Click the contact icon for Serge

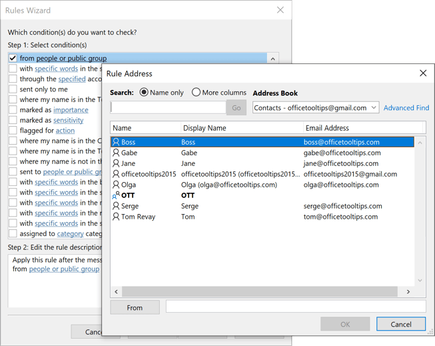tap(116, 206)
